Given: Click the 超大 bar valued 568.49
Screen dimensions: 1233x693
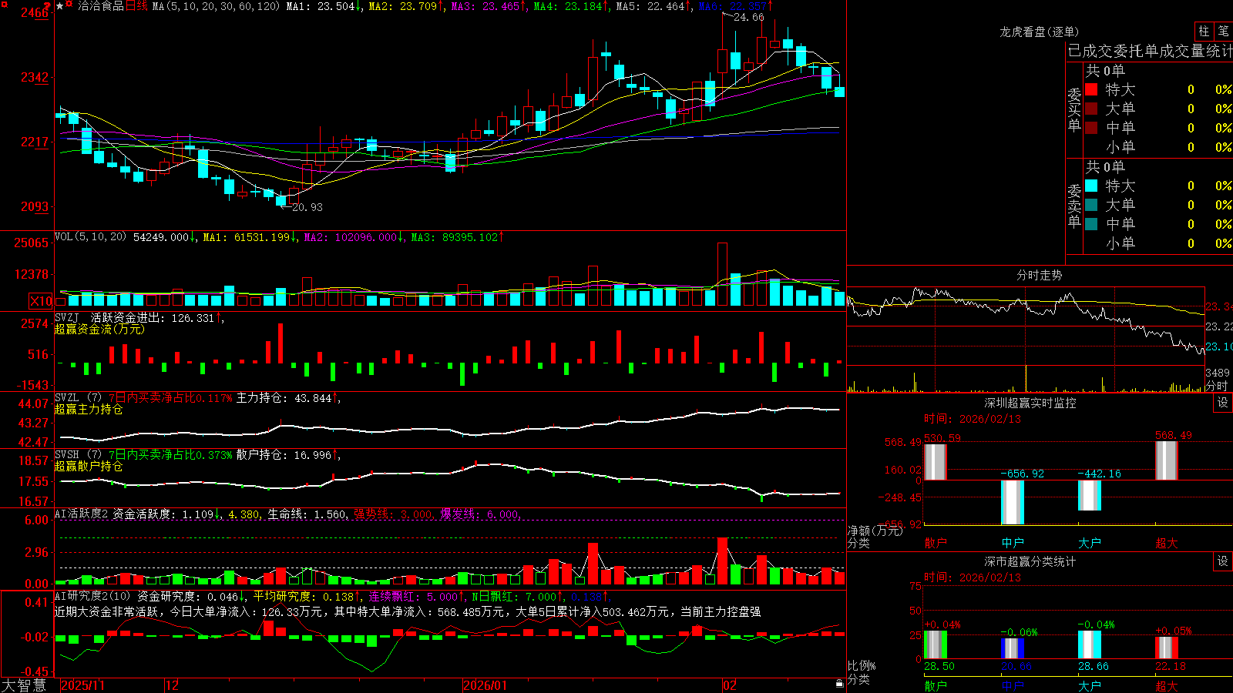Looking at the screenshot, I should 1167,460.
